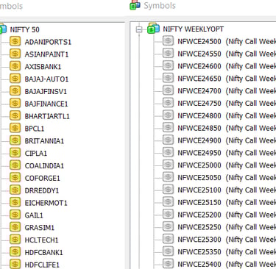Select the NFWCE24950 option row
This screenshot has height=269, width=276.
[219, 153]
